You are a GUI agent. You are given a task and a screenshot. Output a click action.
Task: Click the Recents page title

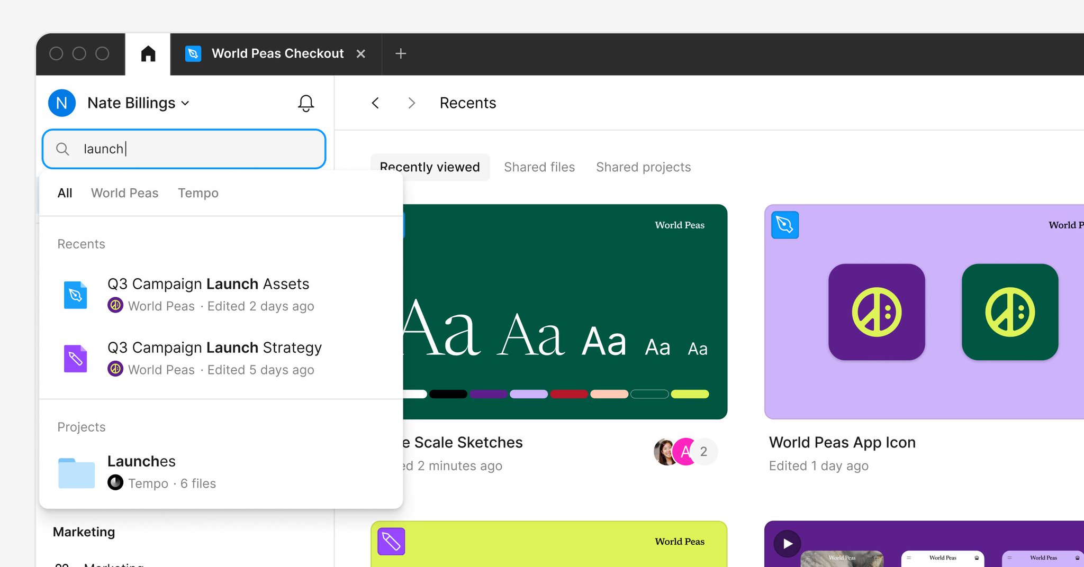click(468, 103)
